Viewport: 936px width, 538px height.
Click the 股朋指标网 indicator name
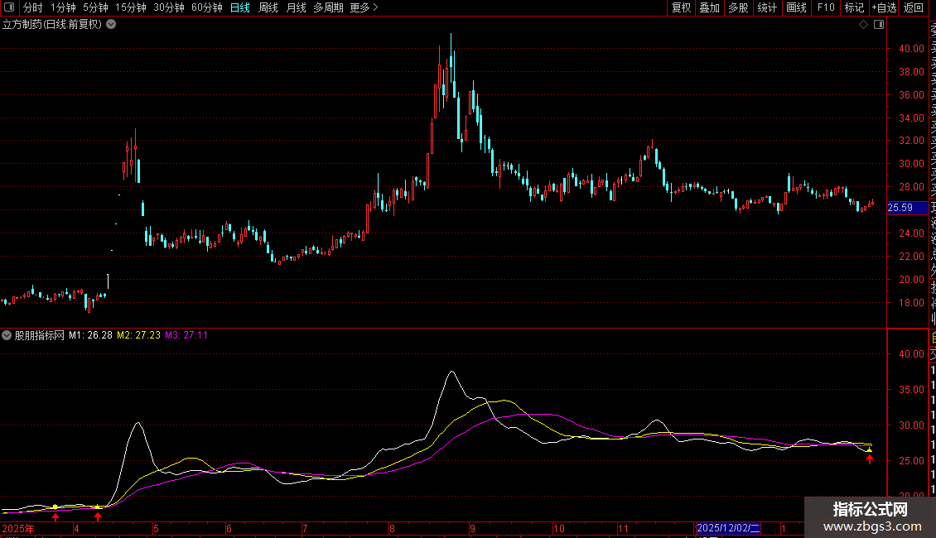(x=40, y=335)
